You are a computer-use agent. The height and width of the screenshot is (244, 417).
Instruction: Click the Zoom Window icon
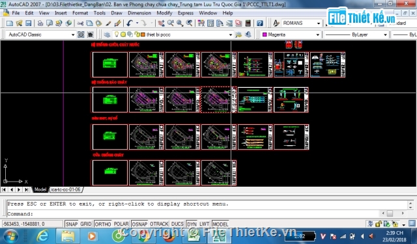click(x=180, y=23)
